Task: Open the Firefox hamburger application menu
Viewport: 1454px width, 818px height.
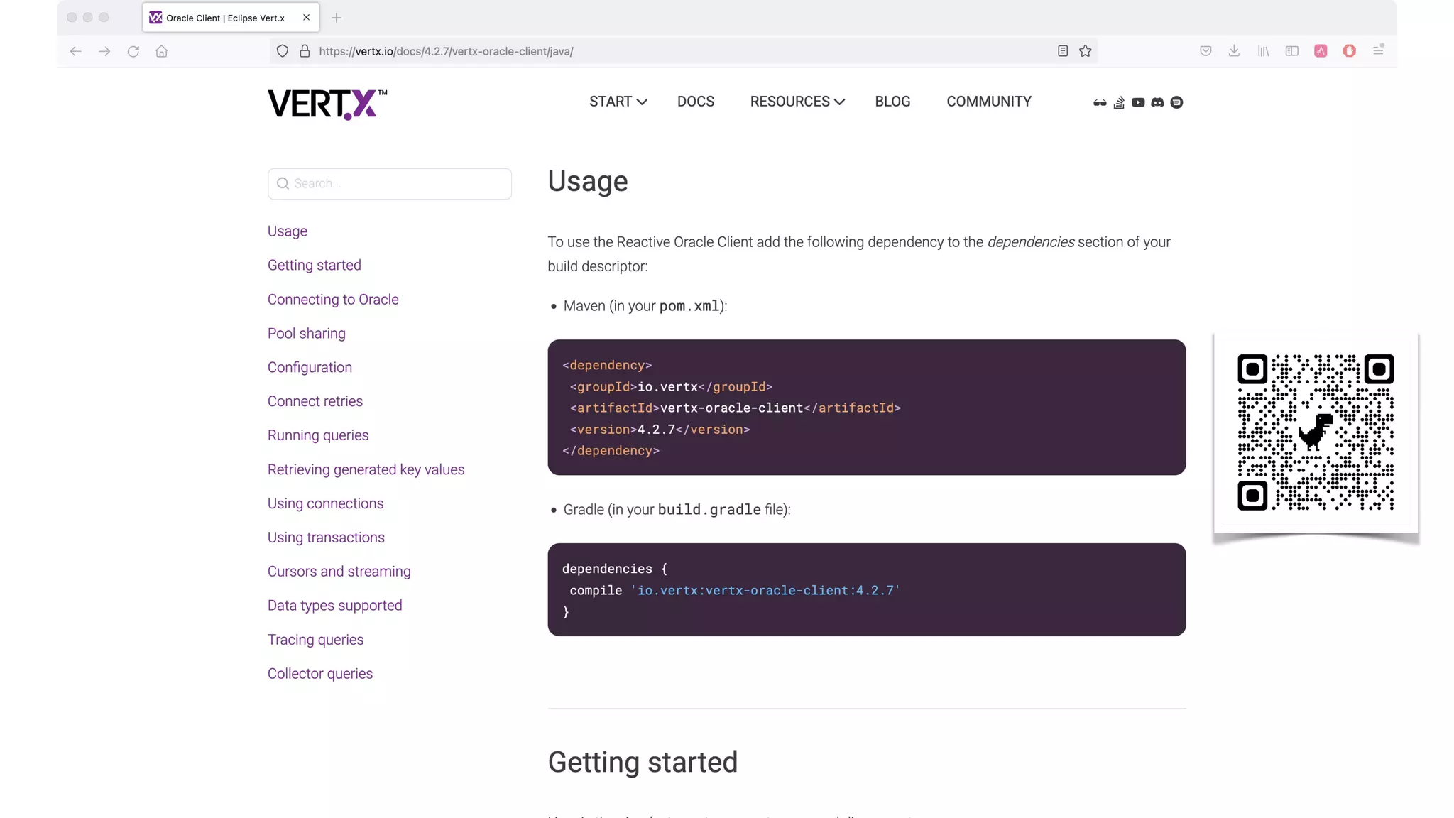Action: tap(1378, 51)
